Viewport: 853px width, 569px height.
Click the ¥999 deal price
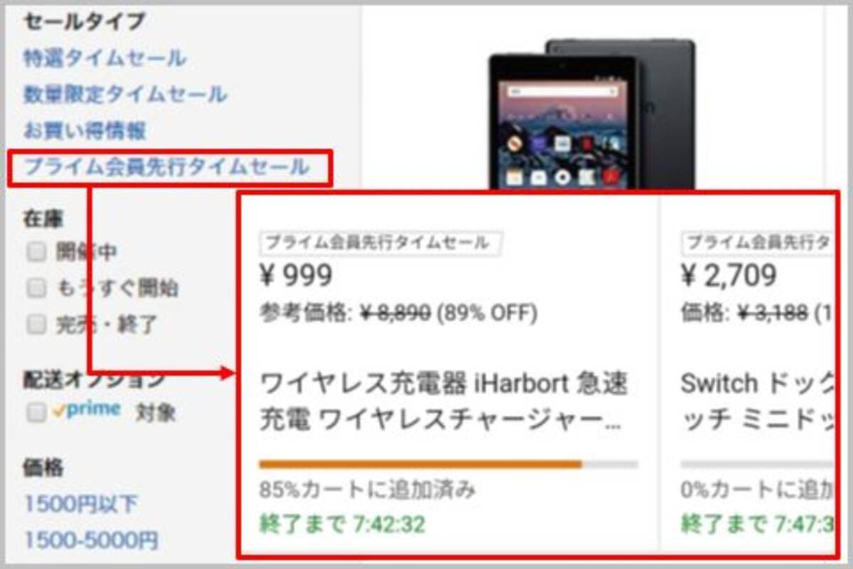pos(296,276)
